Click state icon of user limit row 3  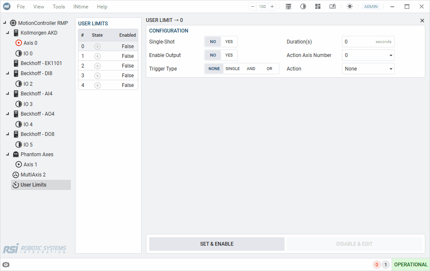pos(97,76)
